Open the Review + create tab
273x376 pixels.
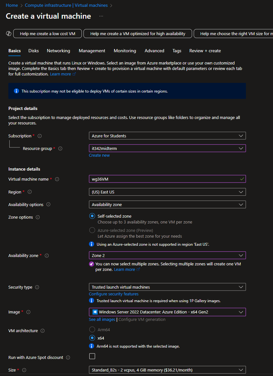pos(205,51)
